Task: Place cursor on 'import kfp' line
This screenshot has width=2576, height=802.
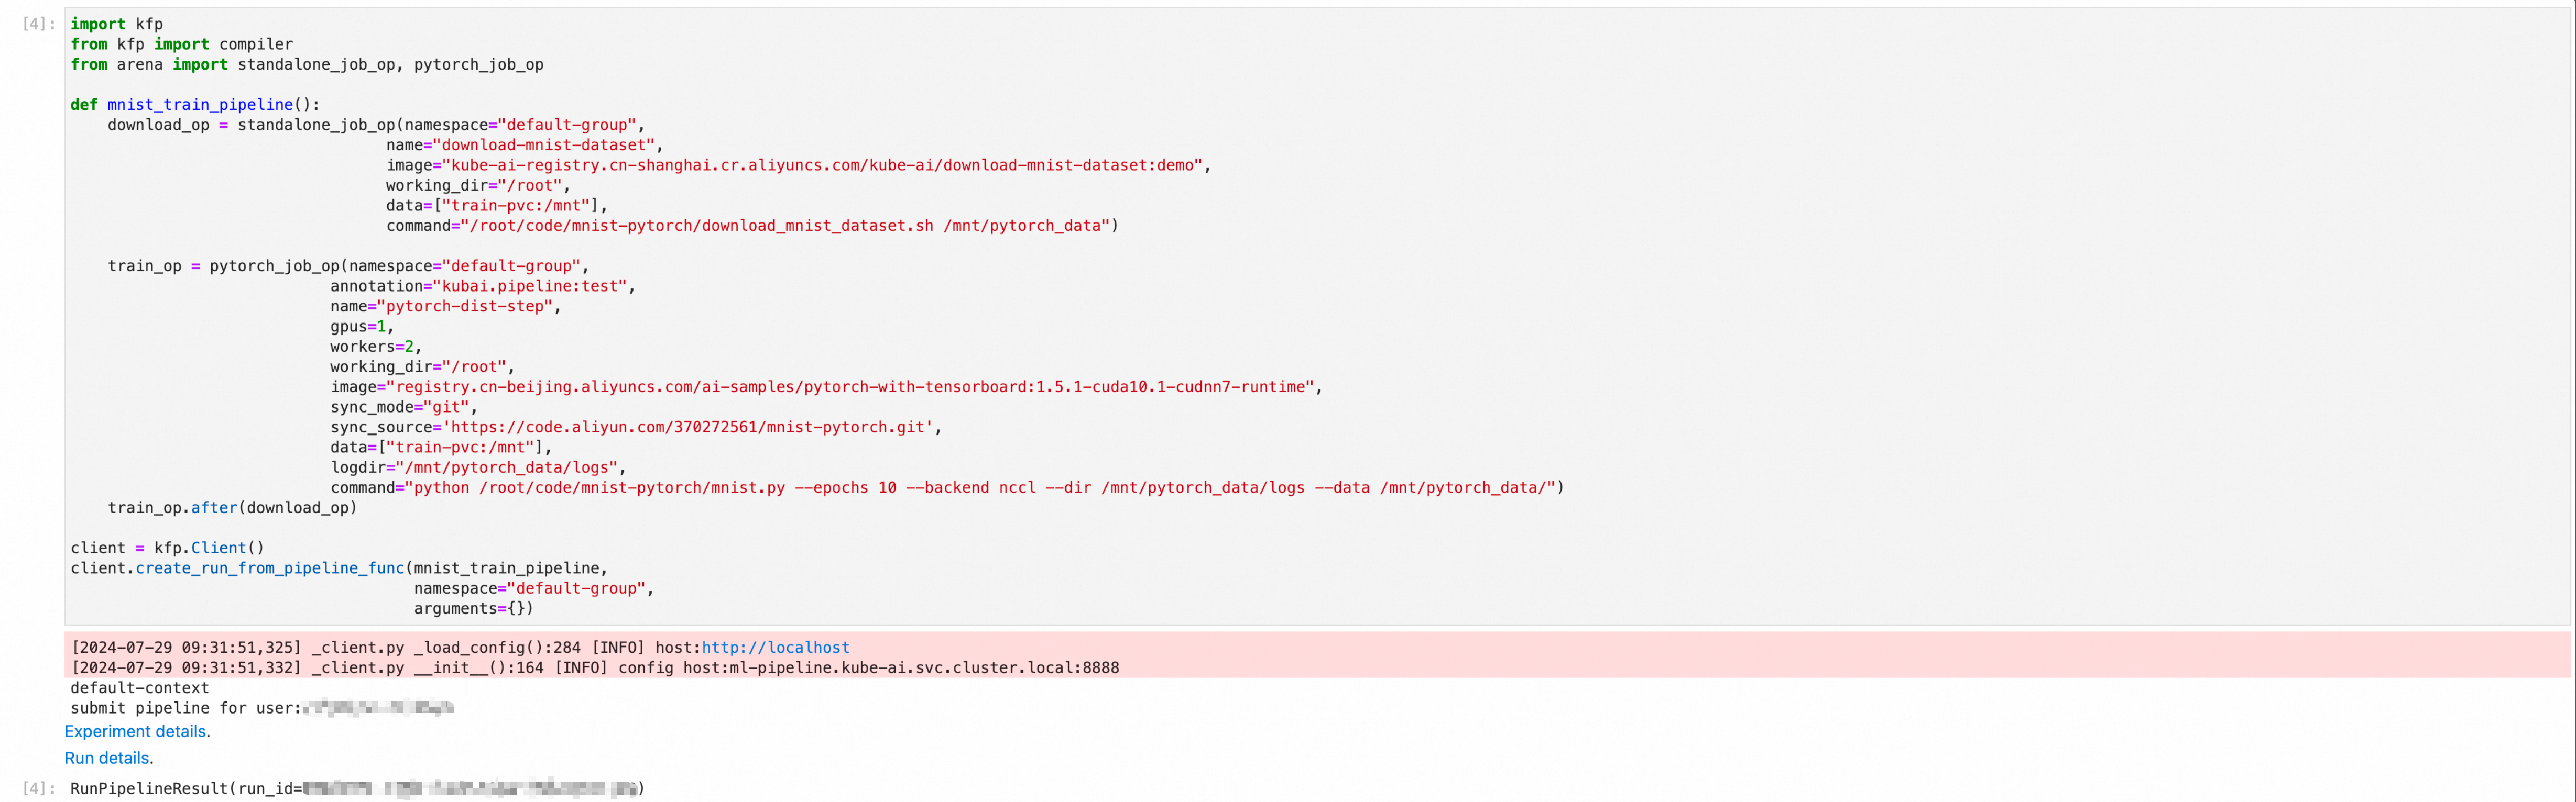Action: (117, 24)
